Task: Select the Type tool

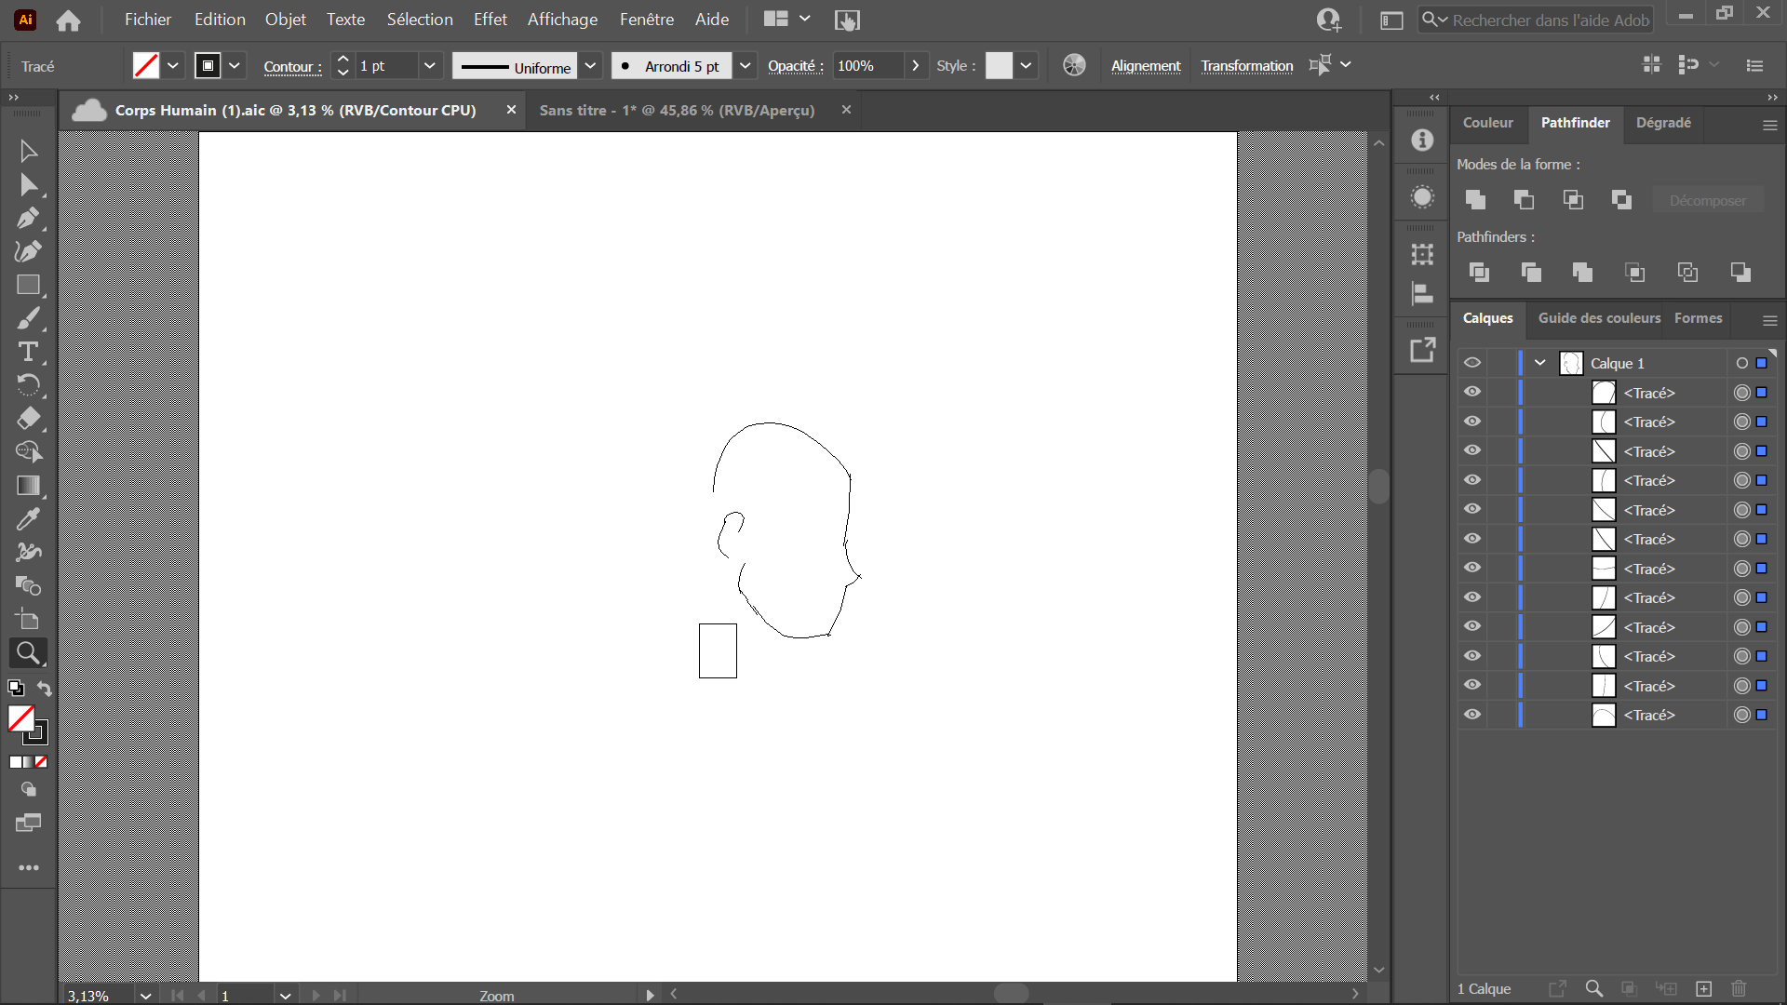Action: pos(27,352)
